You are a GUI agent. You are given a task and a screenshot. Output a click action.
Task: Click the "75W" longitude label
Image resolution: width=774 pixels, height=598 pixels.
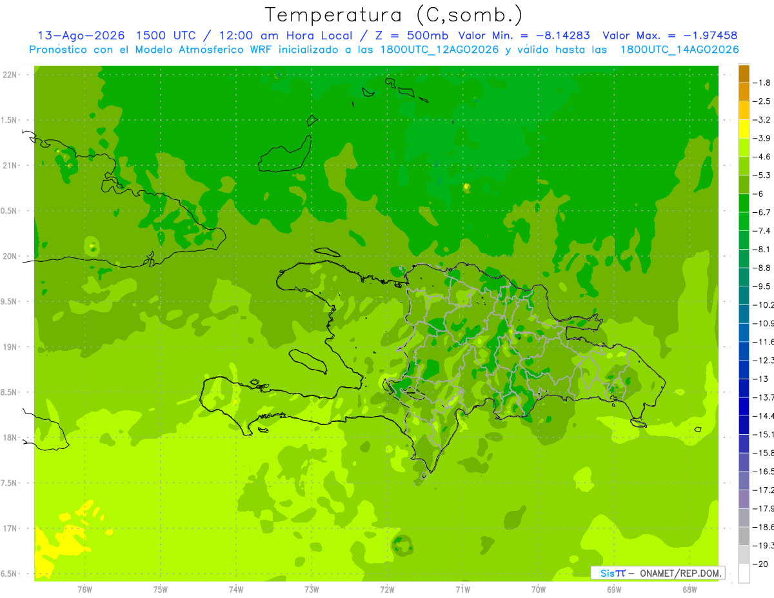[x=161, y=590]
